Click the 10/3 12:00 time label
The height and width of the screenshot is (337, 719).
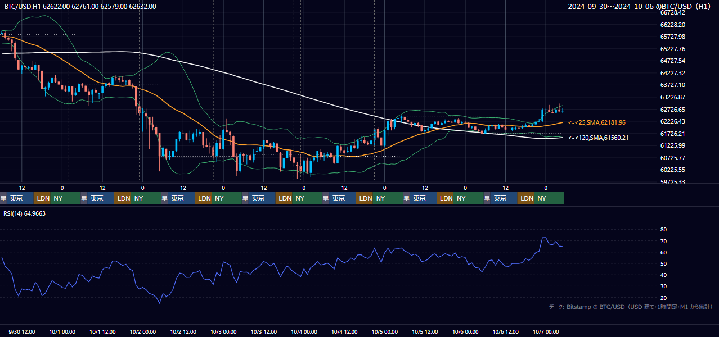click(x=264, y=331)
